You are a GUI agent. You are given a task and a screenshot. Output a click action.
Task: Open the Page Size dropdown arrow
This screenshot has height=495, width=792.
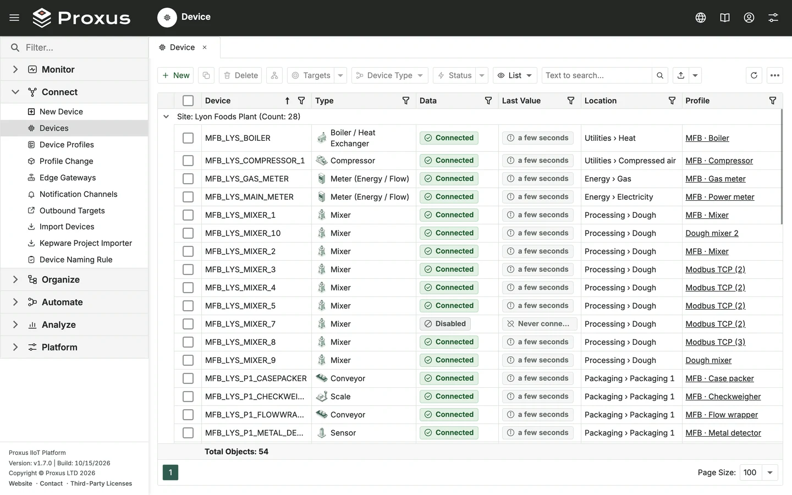[770, 472]
